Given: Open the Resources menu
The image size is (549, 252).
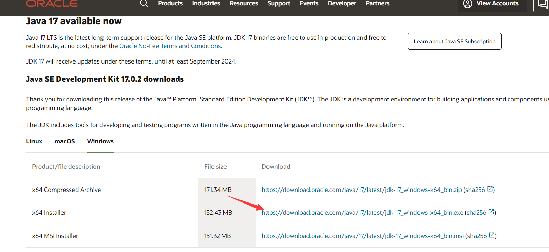Looking at the screenshot, I should 244,3.
